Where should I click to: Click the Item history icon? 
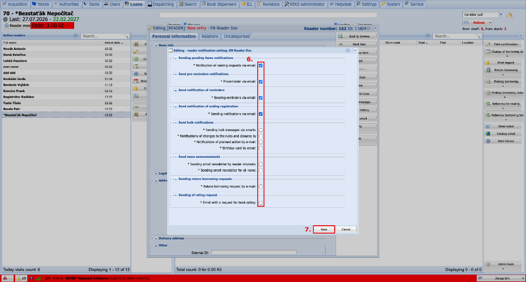point(489,141)
